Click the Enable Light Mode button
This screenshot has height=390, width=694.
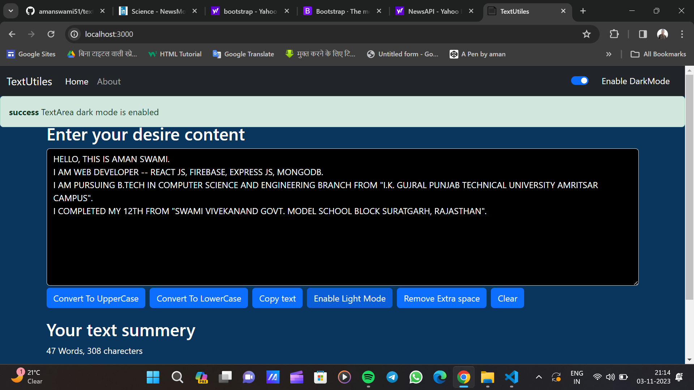coord(350,298)
